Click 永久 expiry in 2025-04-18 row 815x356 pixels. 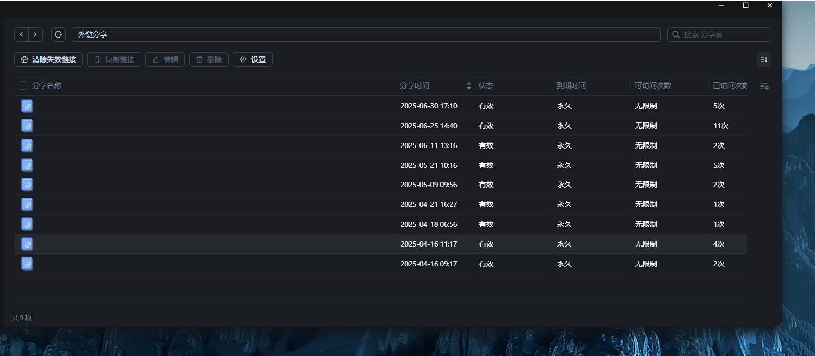[564, 224]
